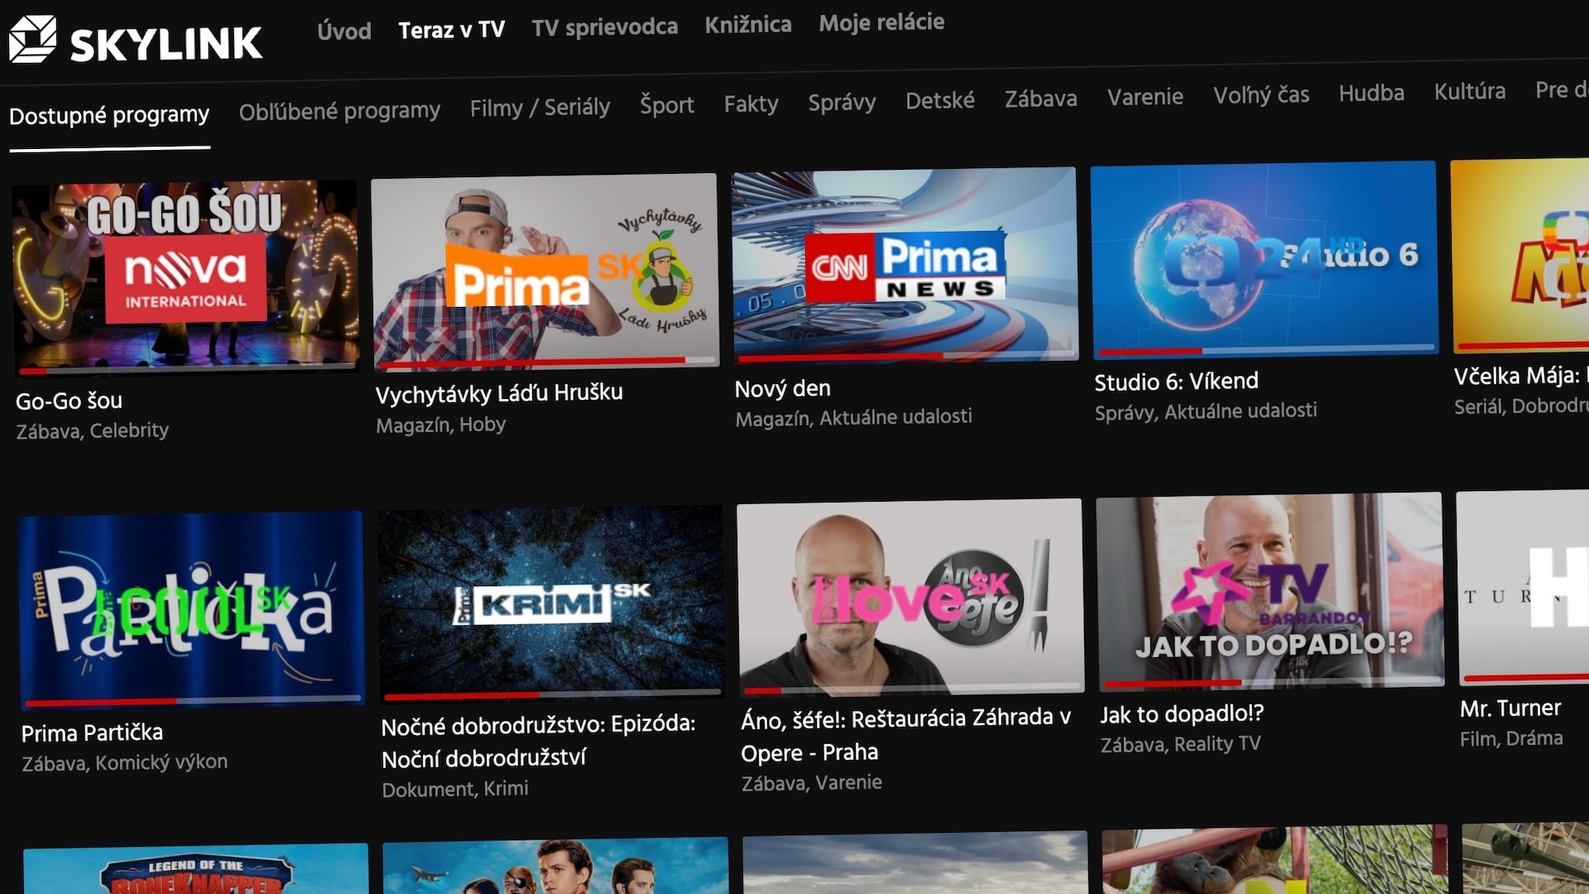The width and height of the screenshot is (1589, 894).
Task: Select the Obľúbené programy tab
Action: [x=339, y=110]
